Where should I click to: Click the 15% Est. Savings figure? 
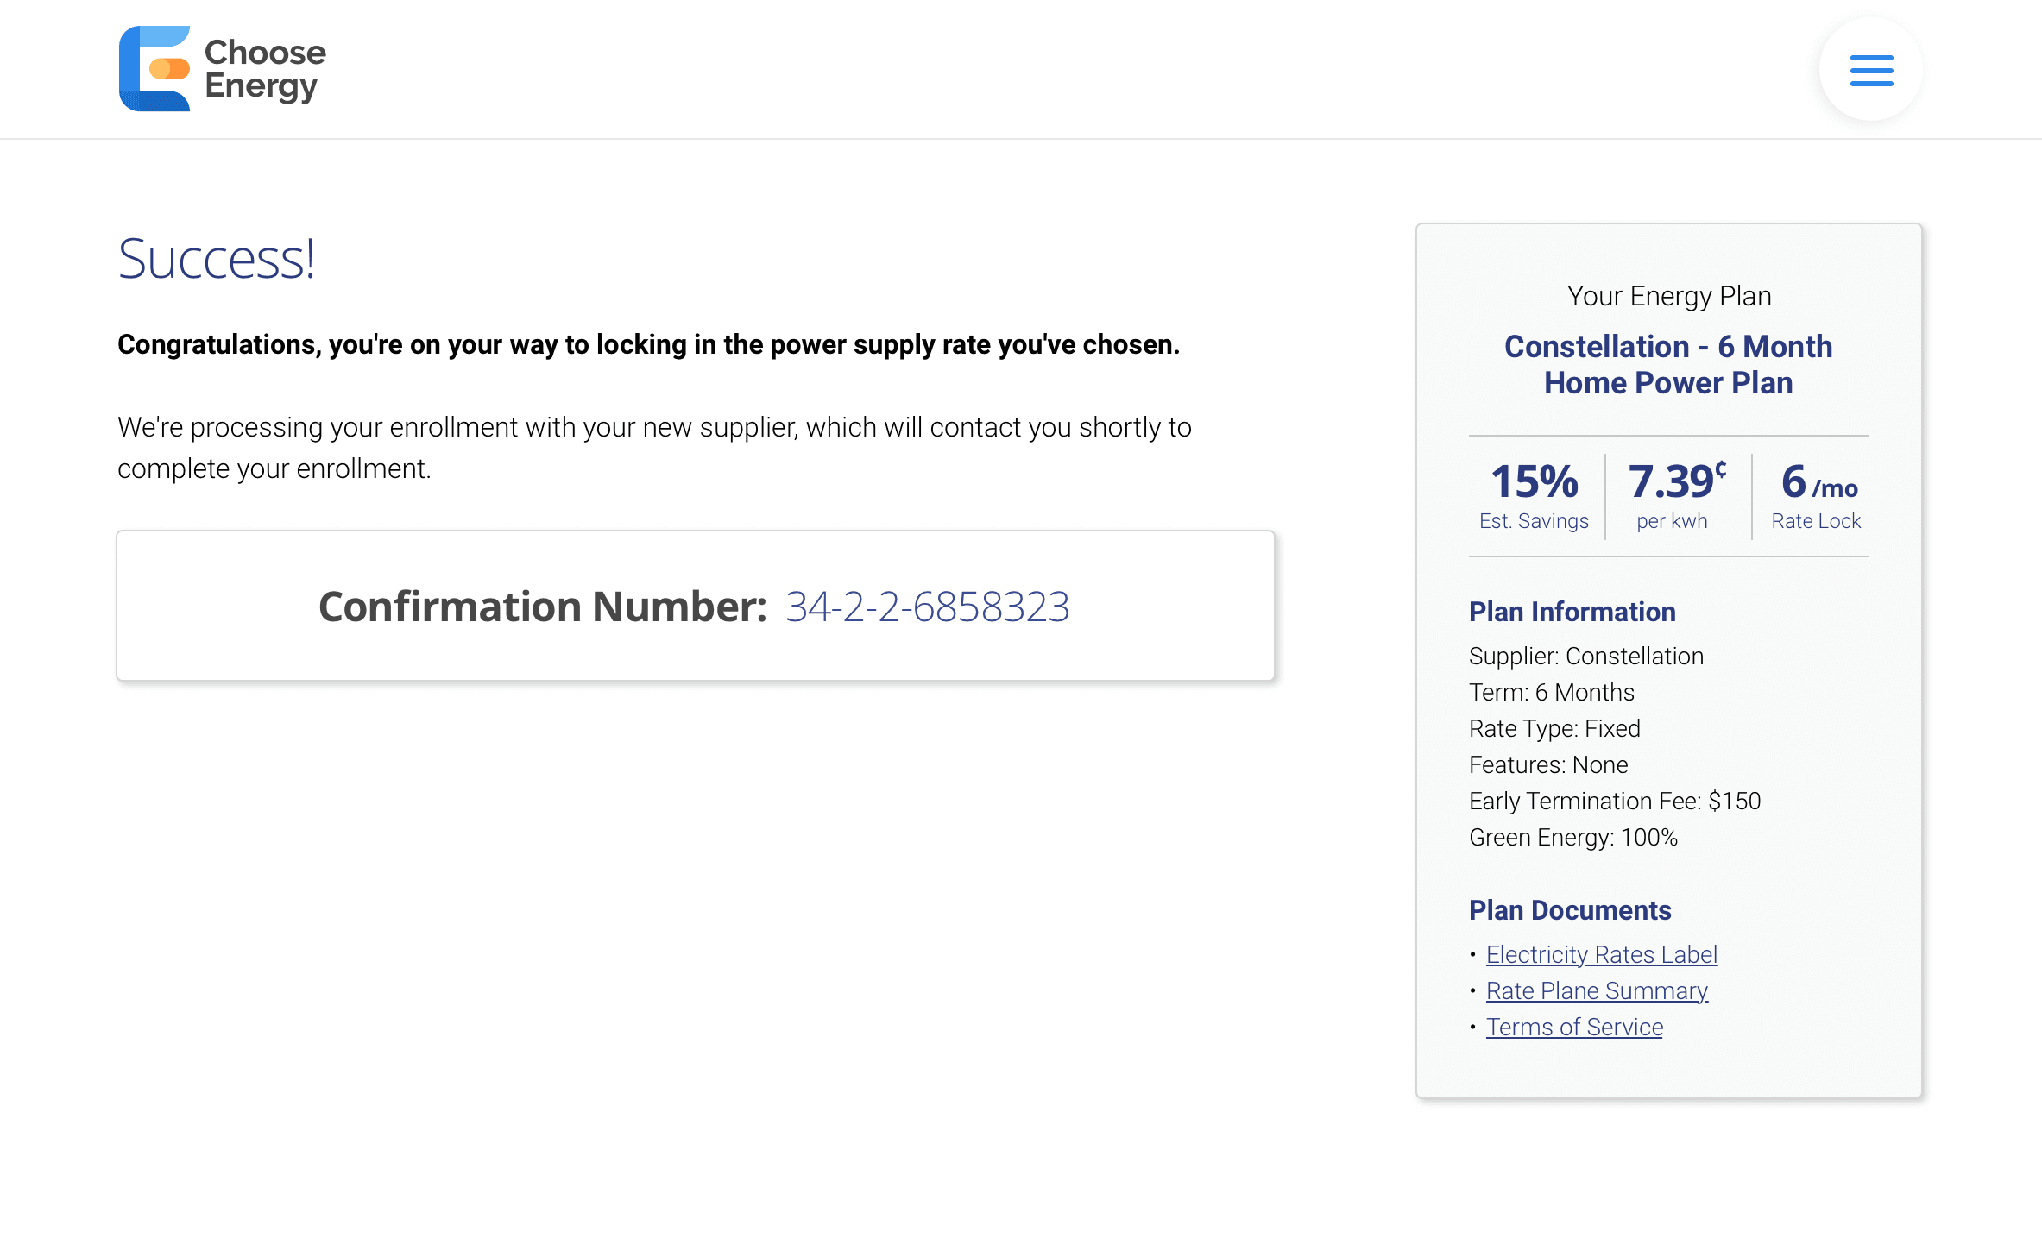pos(1534,495)
